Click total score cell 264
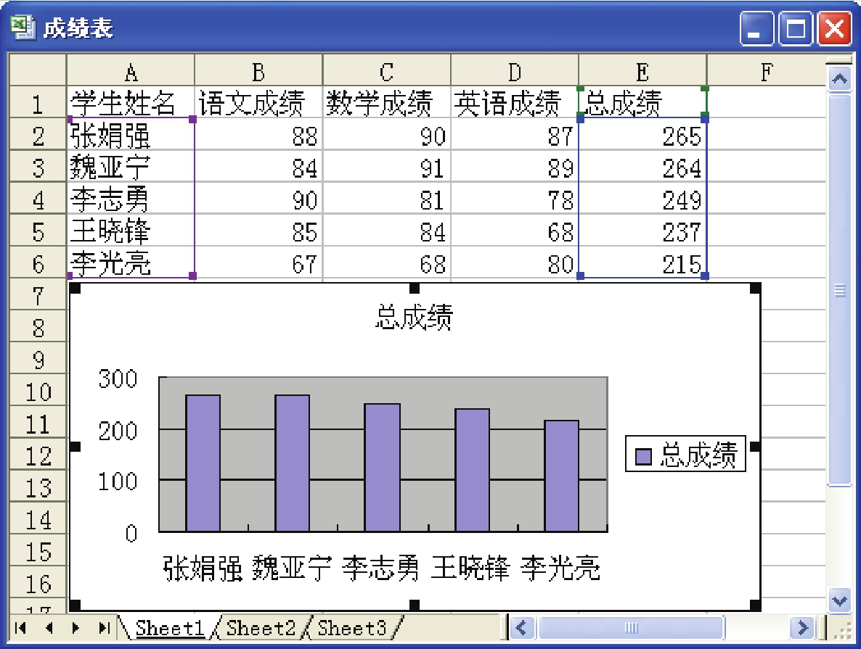Viewport: 861px width, 649px height. pyautogui.click(x=642, y=166)
